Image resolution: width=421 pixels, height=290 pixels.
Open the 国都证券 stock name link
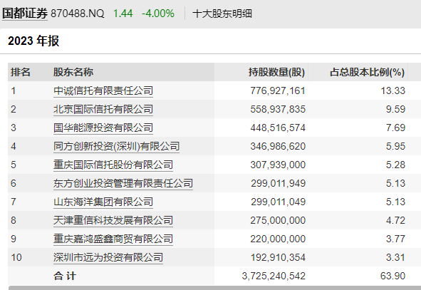25,14
